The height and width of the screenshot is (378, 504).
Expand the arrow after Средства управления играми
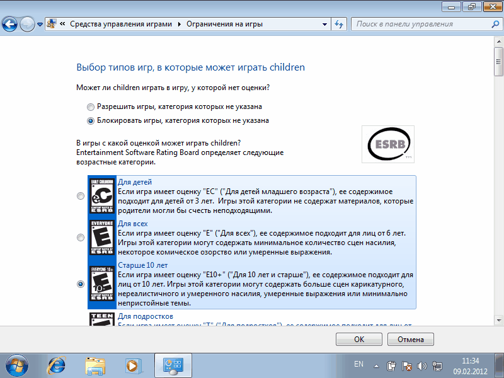click(180, 24)
